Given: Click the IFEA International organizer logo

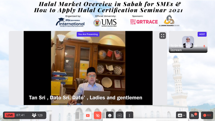Looking at the screenshot, I should 70,22.
